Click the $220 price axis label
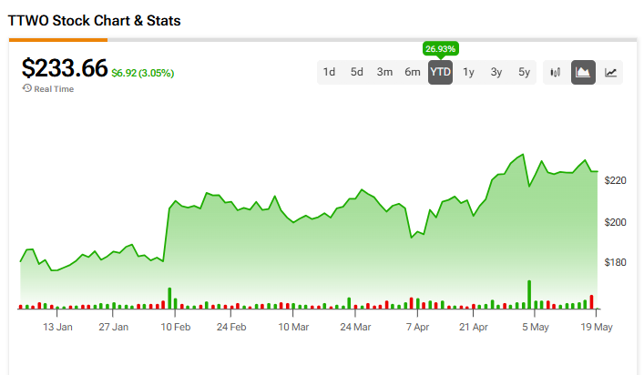Image resolution: width=644 pixels, height=375 pixels. point(615,180)
